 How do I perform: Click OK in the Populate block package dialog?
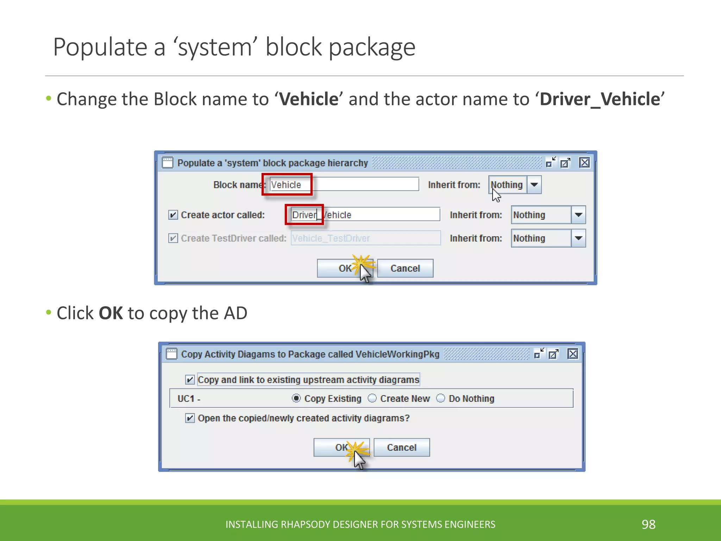pos(345,268)
